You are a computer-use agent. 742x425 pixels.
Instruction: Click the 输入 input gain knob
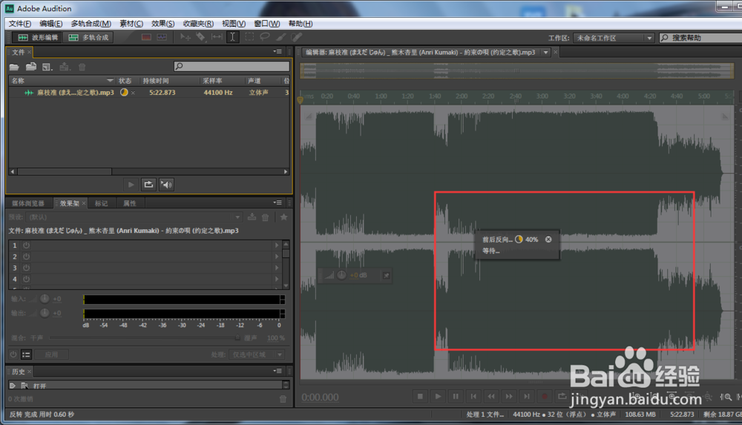pyautogui.click(x=45, y=299)
